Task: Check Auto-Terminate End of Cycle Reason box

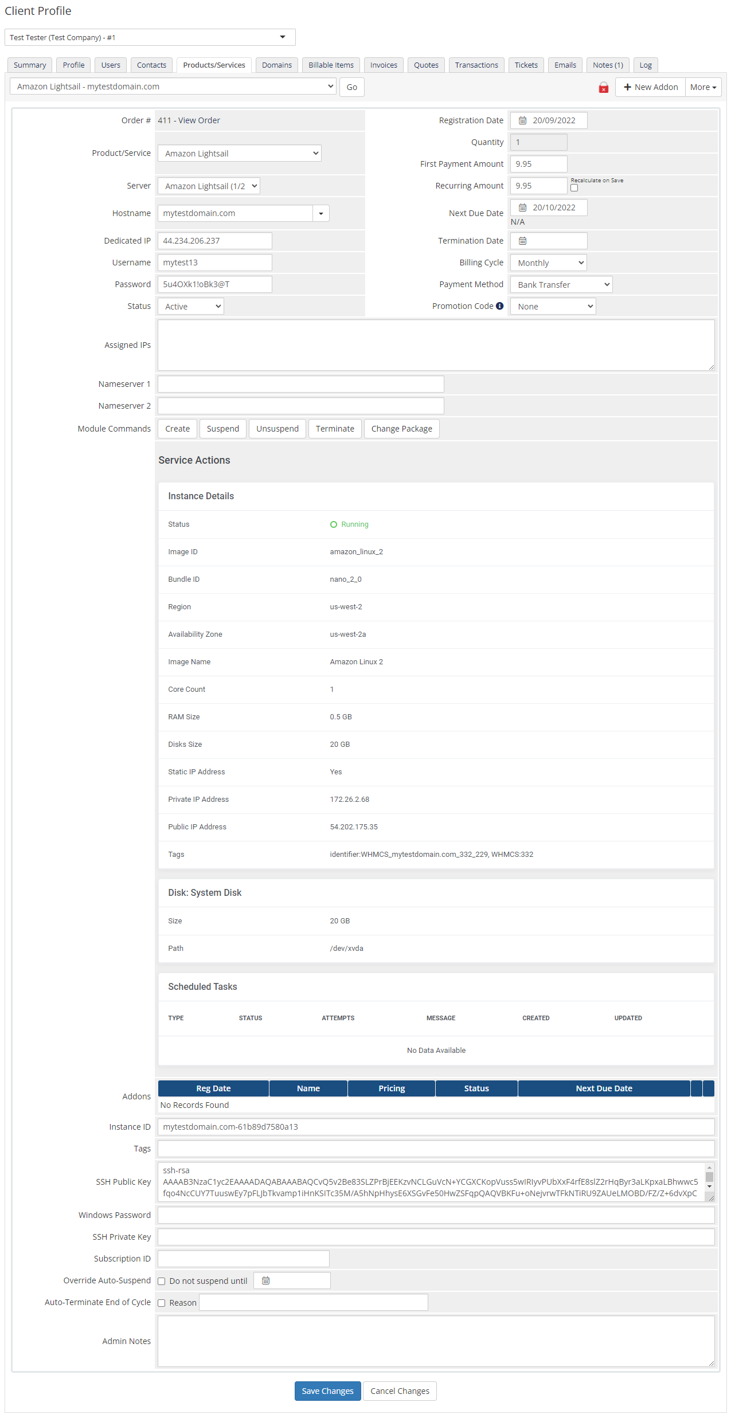Action: pos(162,1303)
